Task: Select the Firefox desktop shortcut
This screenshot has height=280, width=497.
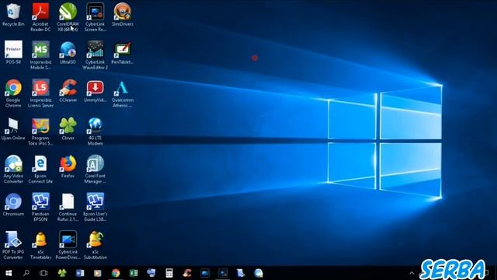Action: [x=68, y=166]
